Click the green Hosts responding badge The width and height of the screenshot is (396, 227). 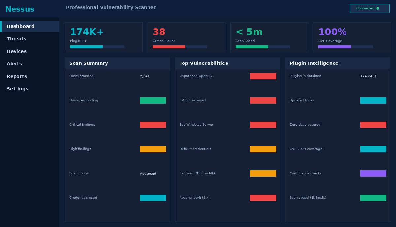(x=153, y=100)
